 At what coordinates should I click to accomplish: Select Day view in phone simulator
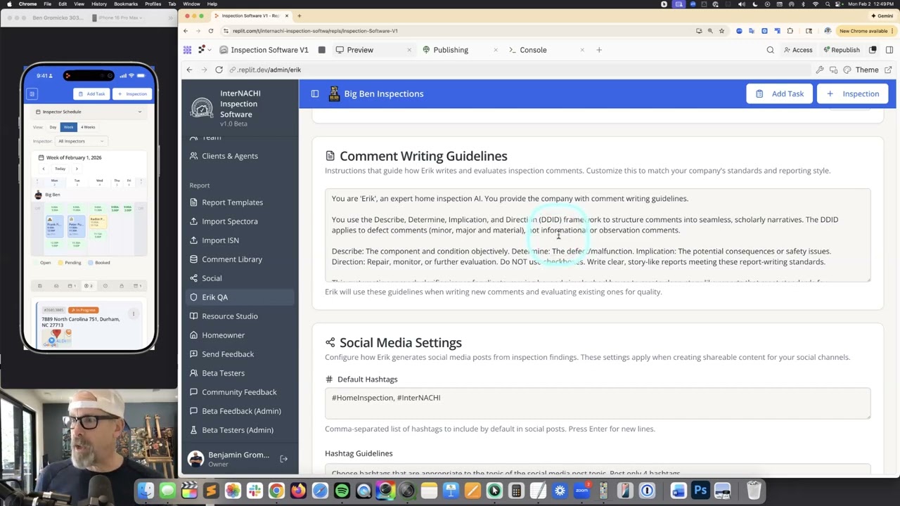pyautogui.click(x=53, y=127)
